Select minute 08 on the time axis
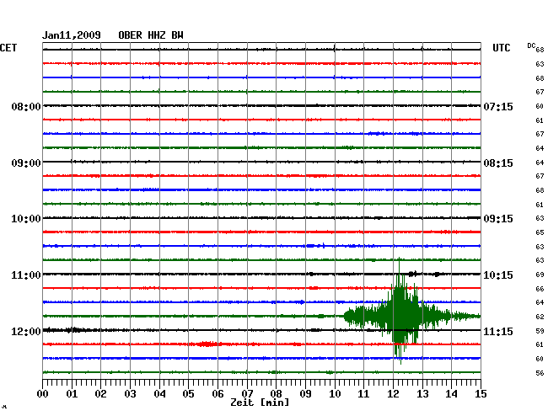The height and width of the screenshot is (416, 548). coord(276,393)
